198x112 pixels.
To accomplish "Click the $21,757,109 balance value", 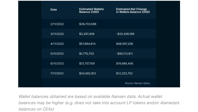I will [x=87, y=63].
